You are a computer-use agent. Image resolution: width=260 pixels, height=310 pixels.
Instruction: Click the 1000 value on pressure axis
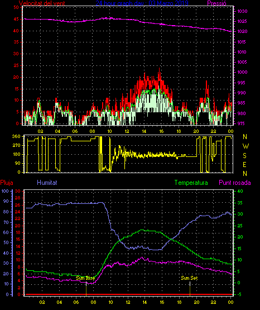(242, 72)
